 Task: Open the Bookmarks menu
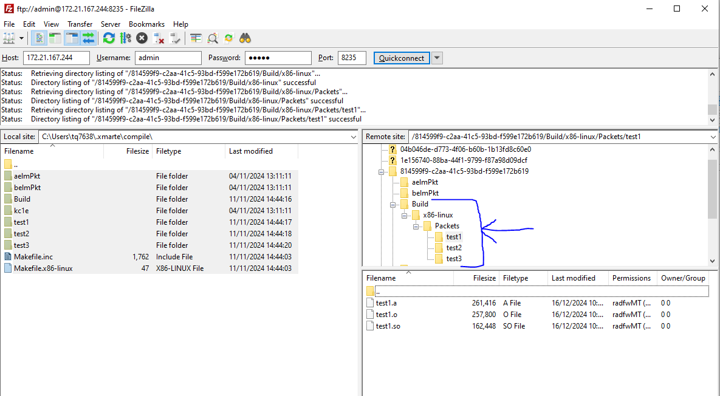pos(146,24)
